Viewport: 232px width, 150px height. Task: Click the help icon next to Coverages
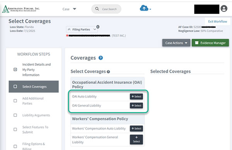click(x=101, y=58)
